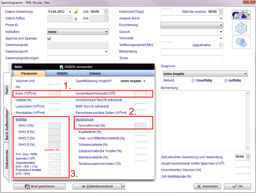This screenshot has height=193, width=256.
Task: Expand the Viskosität dropdown
Action: point(221,38)
